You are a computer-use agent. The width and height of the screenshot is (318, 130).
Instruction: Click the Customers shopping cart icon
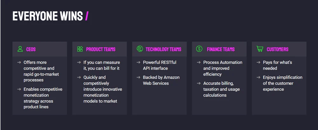260,49
